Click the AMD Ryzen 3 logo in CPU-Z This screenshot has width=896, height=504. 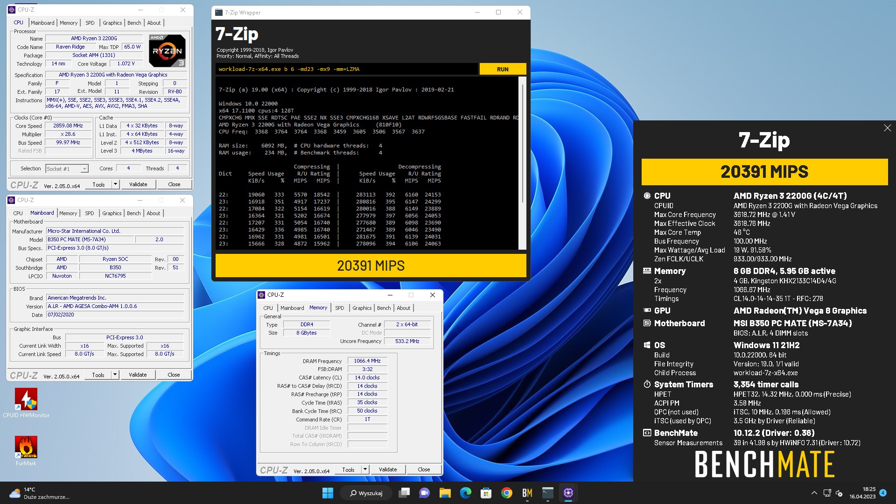pyautogui.click(x=167, y=50)
